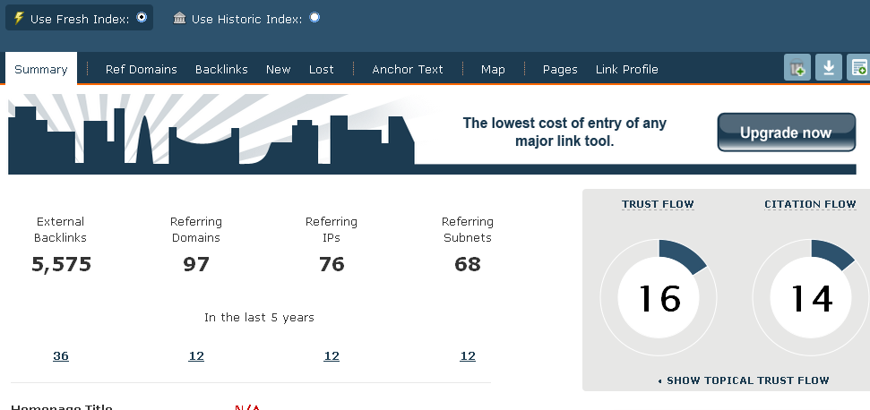Click the Historic Index building icon
Screen dimensions: 870x410
(x=179, y=18)
